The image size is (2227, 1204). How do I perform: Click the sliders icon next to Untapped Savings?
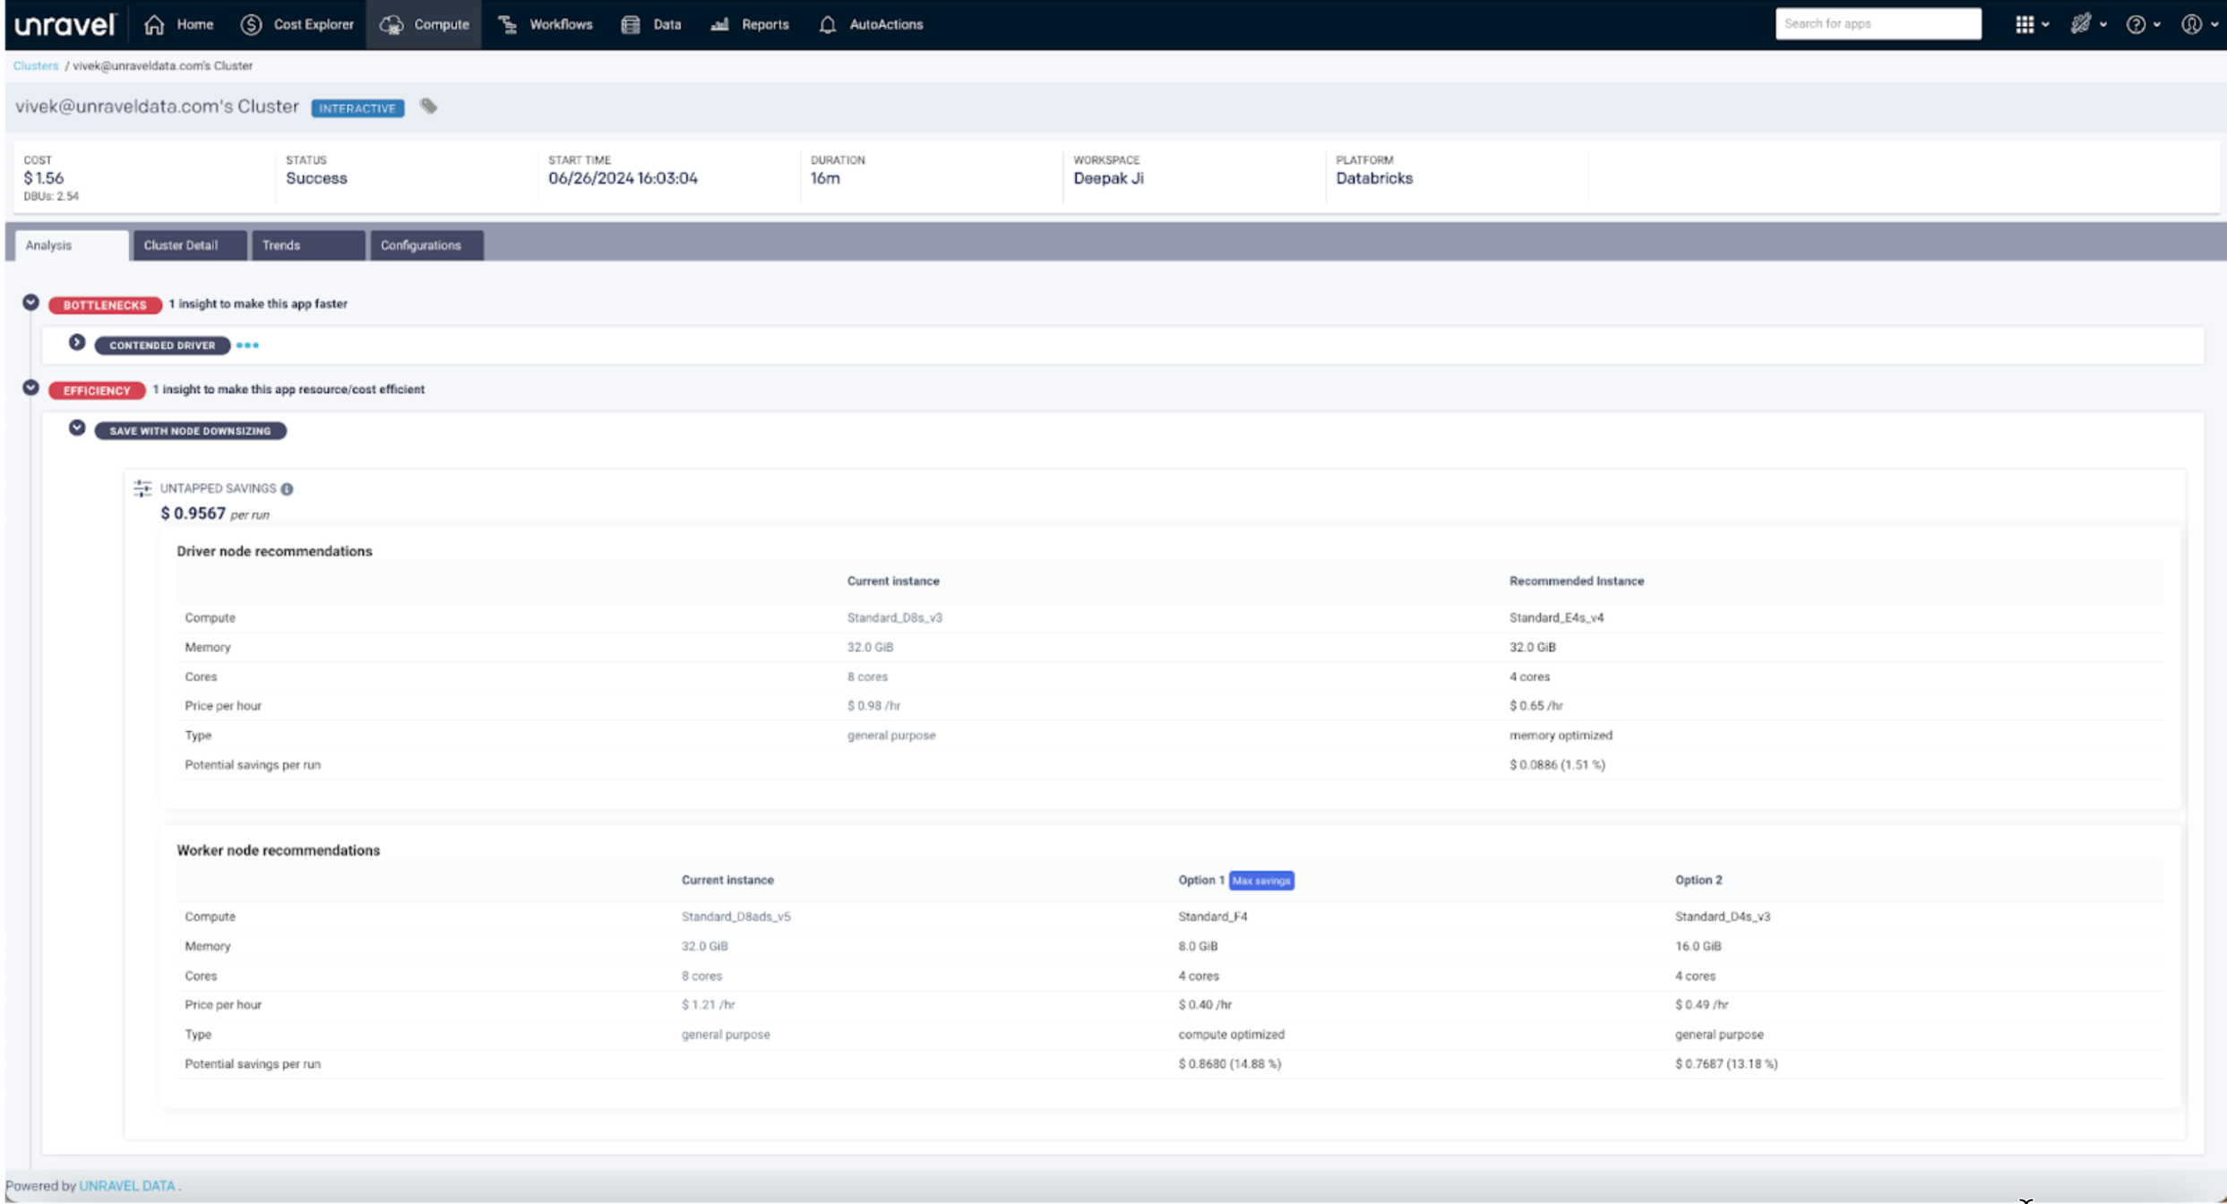[142, 488]
